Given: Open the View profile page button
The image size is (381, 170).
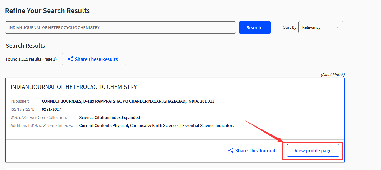Looking at the screenshot, I should click(x=313, y=151).
